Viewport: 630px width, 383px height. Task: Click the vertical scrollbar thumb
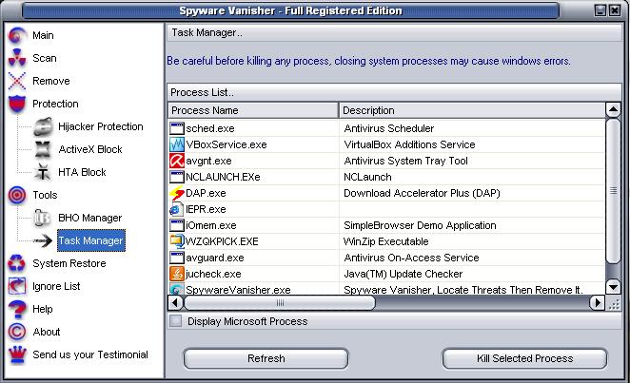pos(613,191)
